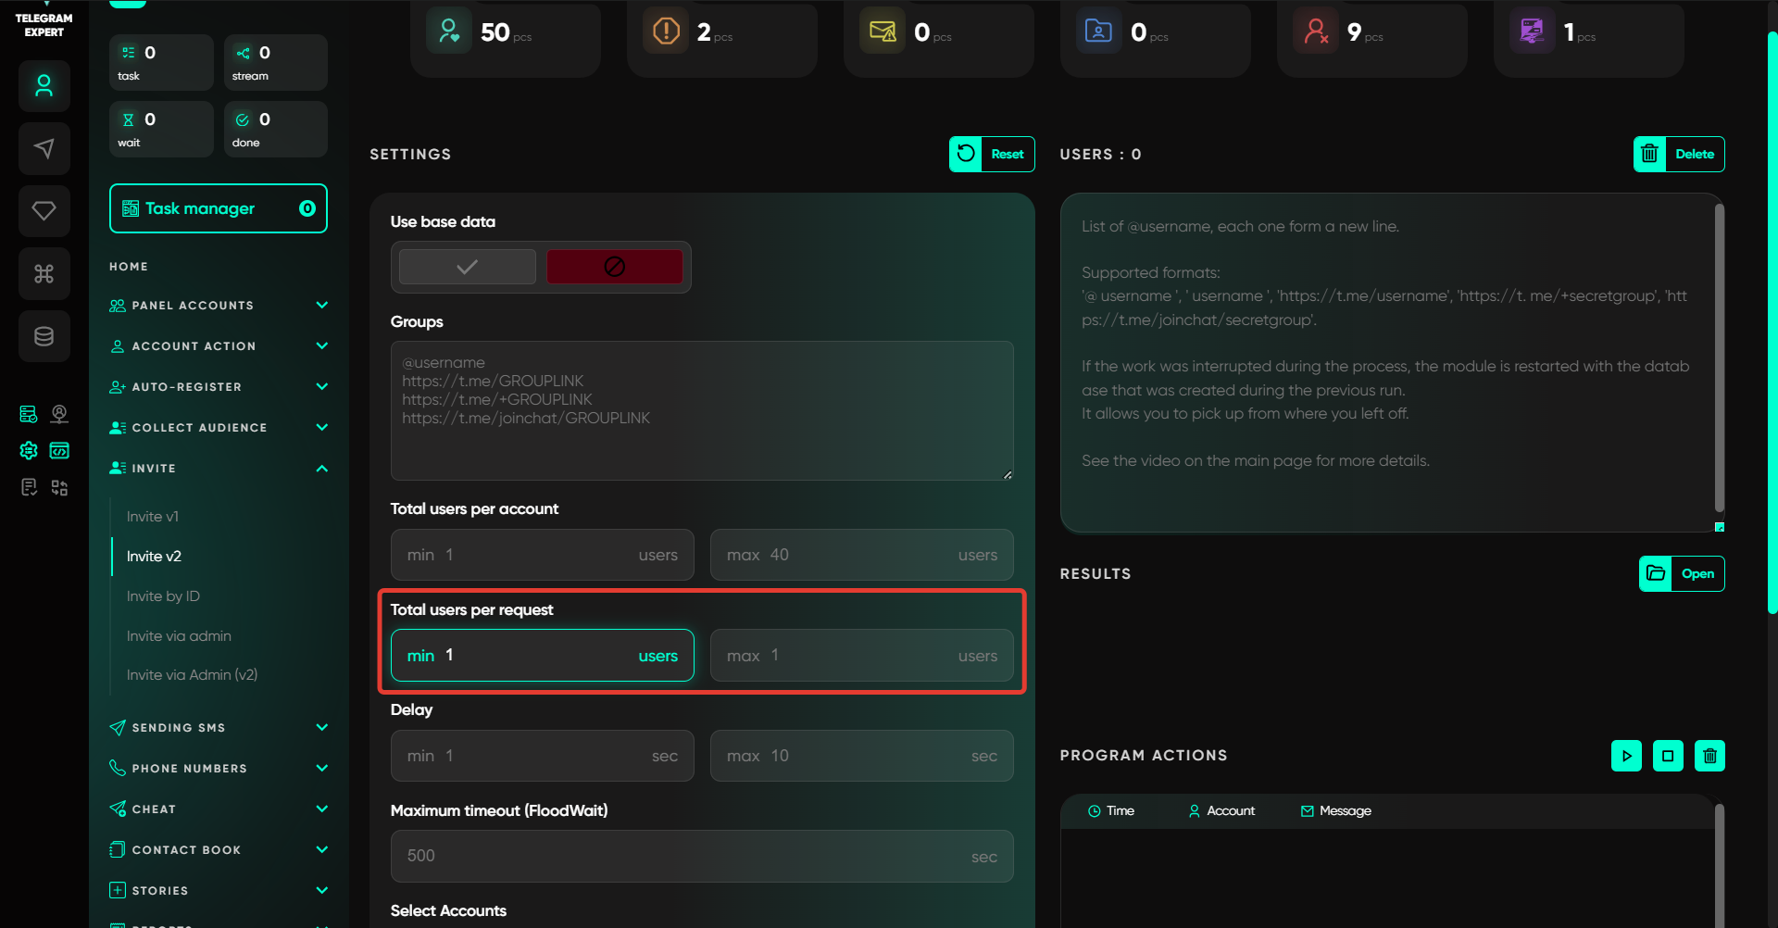Enable Use base data with checkmark toggle
The image size is (1778, 928).
[468, 267]
